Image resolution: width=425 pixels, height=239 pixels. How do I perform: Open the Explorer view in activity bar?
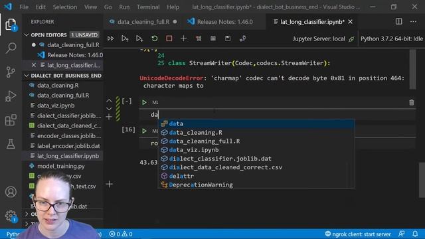[x=11, y=25]
